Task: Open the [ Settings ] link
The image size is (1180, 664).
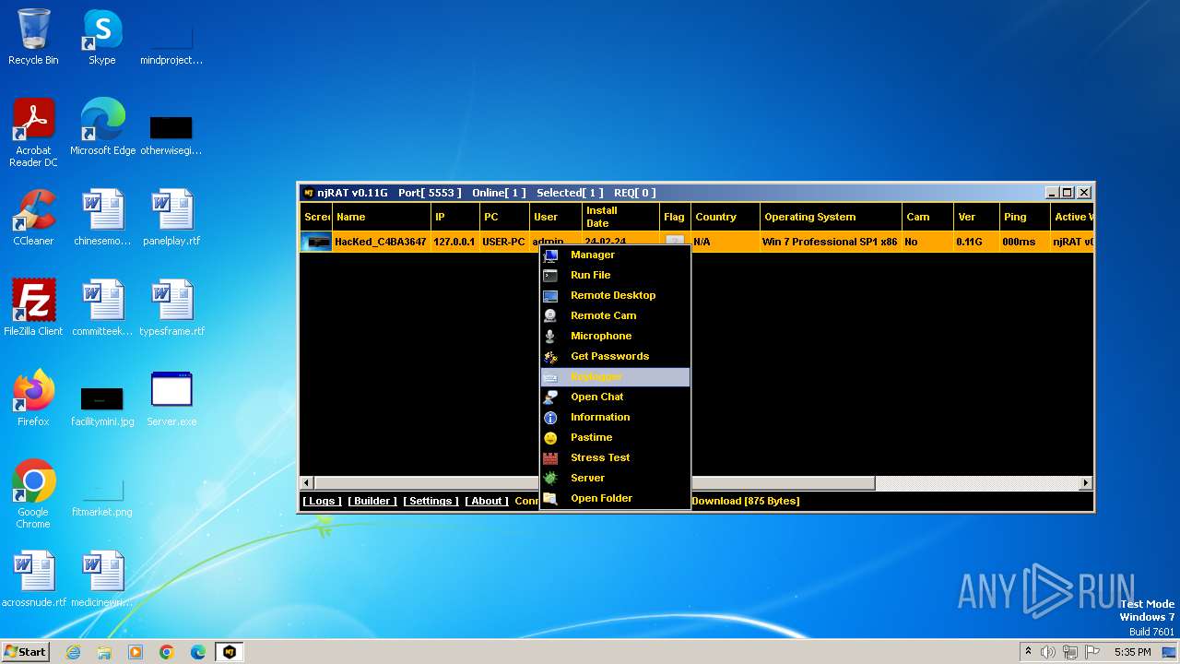Action: point(431,501)
